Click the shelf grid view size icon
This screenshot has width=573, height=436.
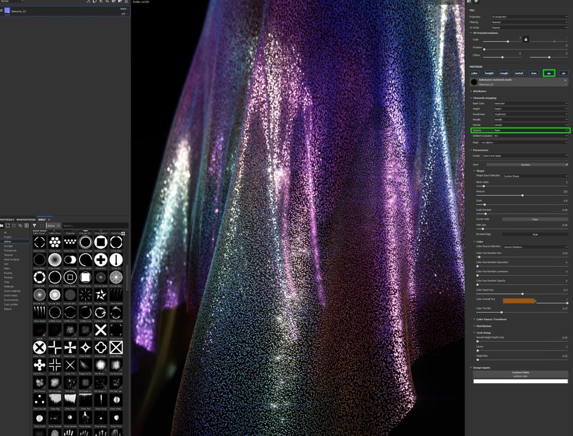coord(123,233)
